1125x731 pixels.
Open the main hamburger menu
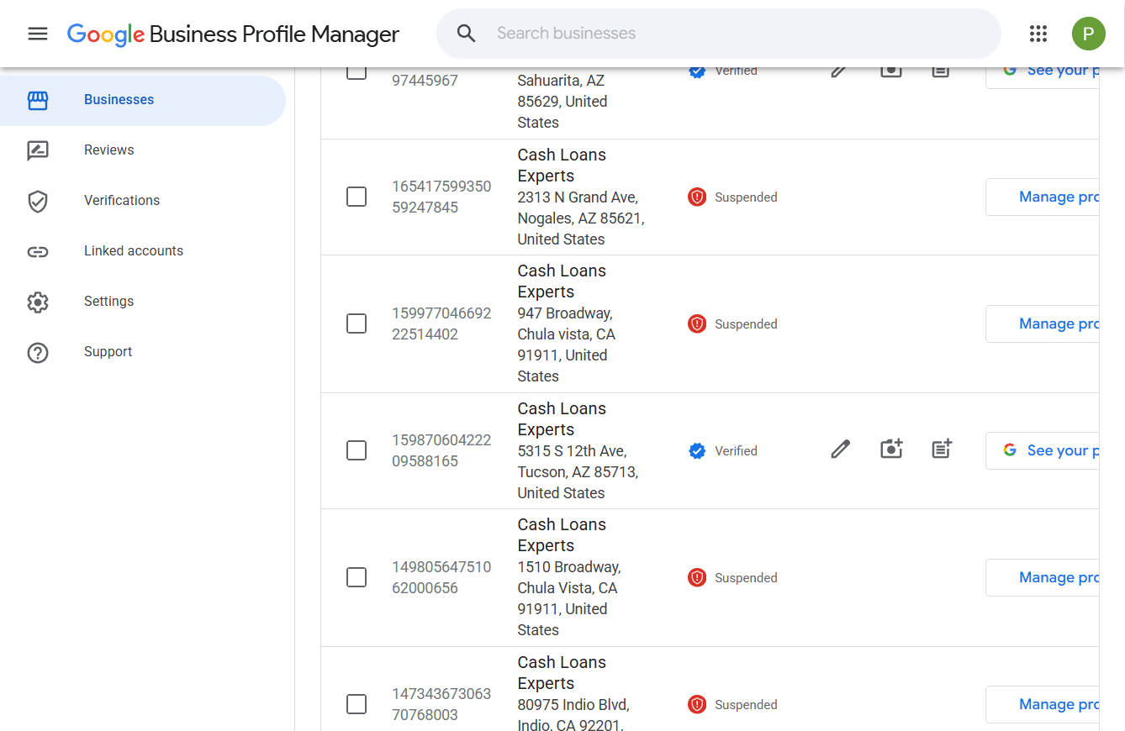click(38, 34)
